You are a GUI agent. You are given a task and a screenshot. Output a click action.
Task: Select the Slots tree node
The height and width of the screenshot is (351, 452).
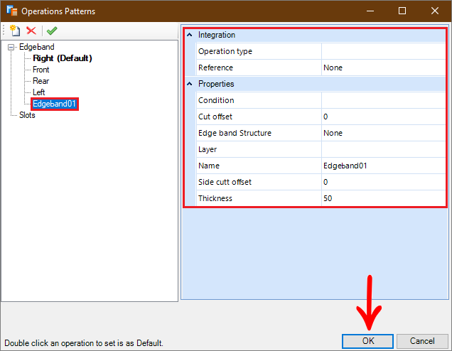click(27, 115)
